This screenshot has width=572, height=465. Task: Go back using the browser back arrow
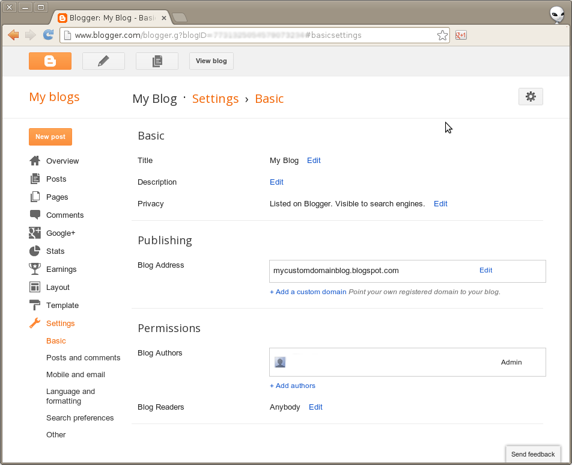[13, 35]
